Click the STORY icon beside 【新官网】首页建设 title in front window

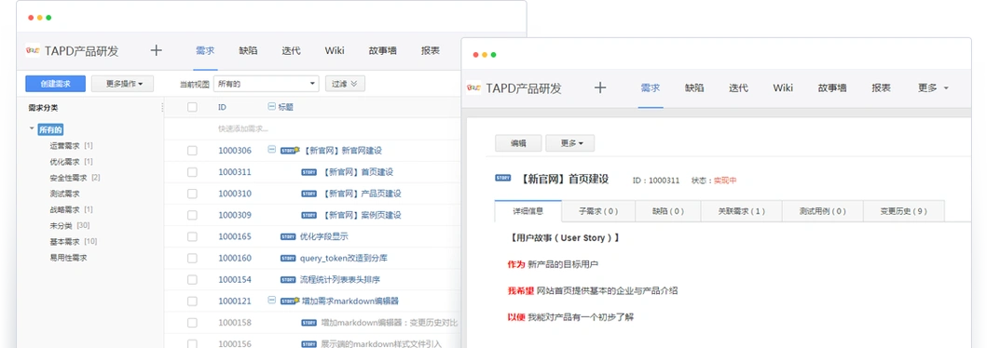(x=503, y=179)
